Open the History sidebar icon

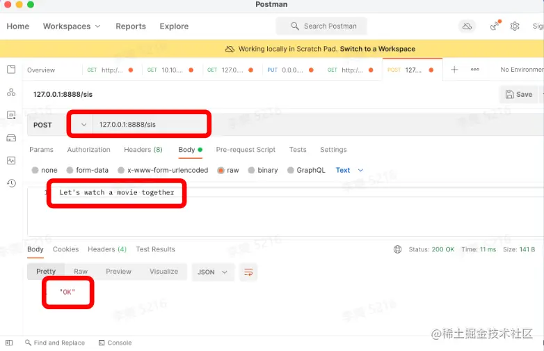coord(11,183)
